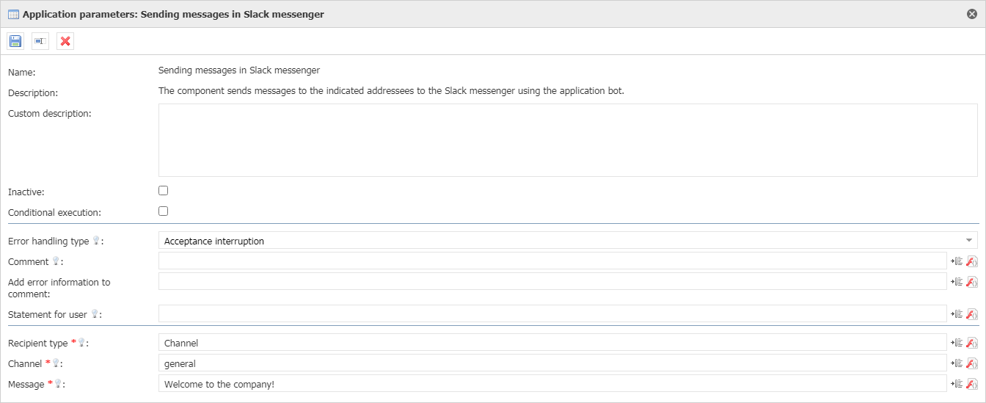Click the hint bulb next to Recipient type

click(x=82, y=343)
